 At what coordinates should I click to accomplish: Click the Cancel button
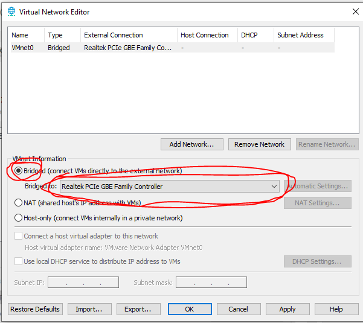click(x=239, y=309)
